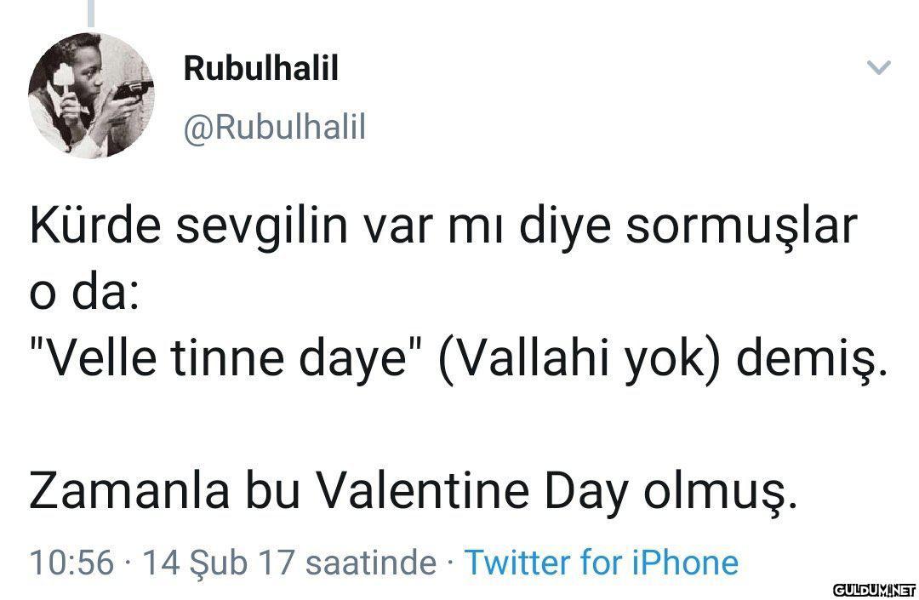Click the Rubulhalil profile avatar
919x600 pixels.
[x=91, y=95]
